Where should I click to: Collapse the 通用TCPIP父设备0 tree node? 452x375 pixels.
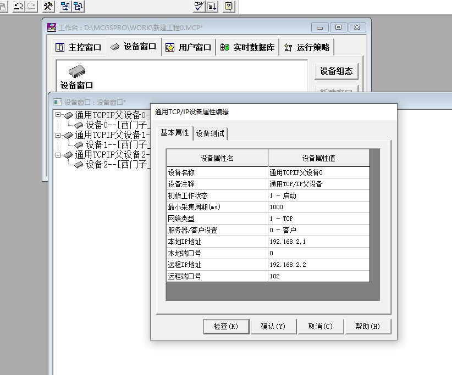pyautogui.click(x=58, y=115)
